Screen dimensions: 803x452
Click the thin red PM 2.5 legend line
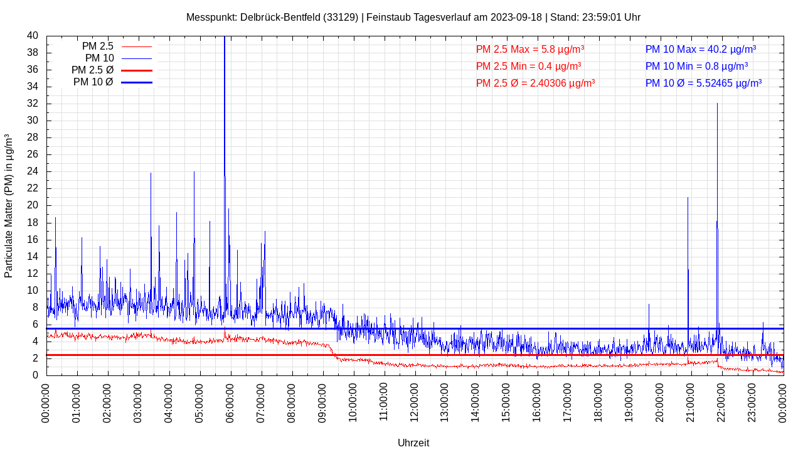coord(136,46)
